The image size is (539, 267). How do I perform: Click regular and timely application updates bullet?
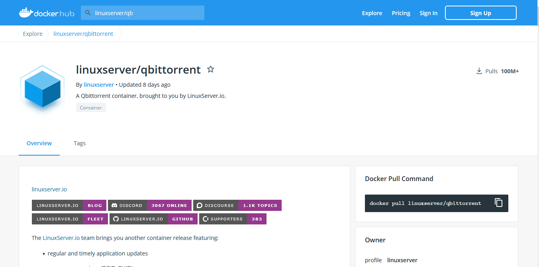tap(98, 253)
